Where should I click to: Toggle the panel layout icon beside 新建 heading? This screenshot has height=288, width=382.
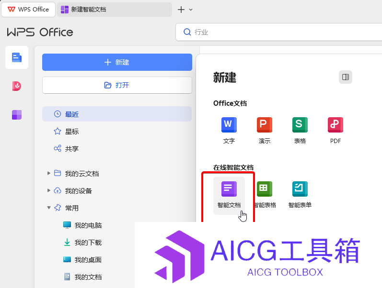pyautogui.click(x=346, y=77)
